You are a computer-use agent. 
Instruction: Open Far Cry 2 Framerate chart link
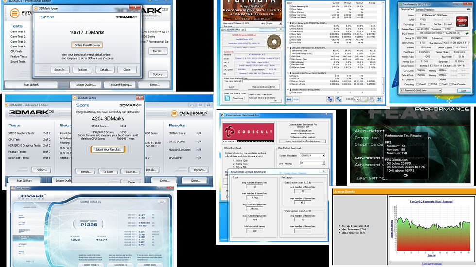pyautogui.click(x=431, y=201)
